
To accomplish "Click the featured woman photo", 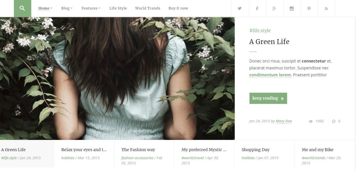I will click(x=117, y=78).
